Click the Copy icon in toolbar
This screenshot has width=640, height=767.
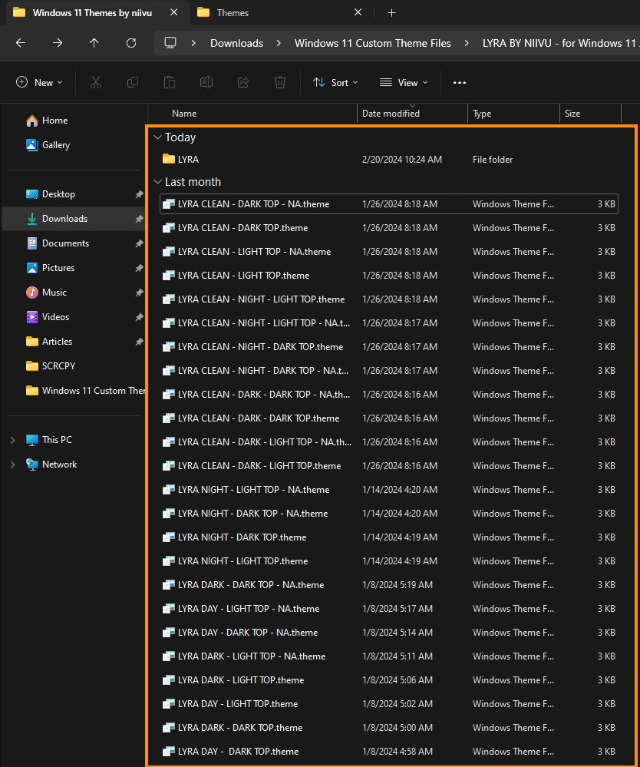[133, 83]
